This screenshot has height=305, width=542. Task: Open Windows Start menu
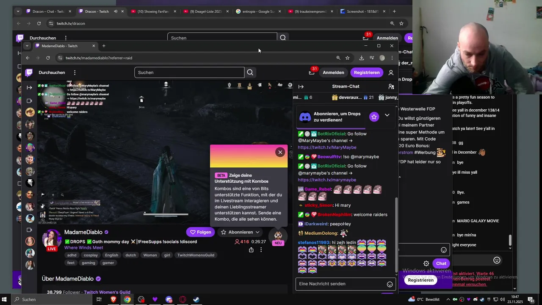click(5, 299)
